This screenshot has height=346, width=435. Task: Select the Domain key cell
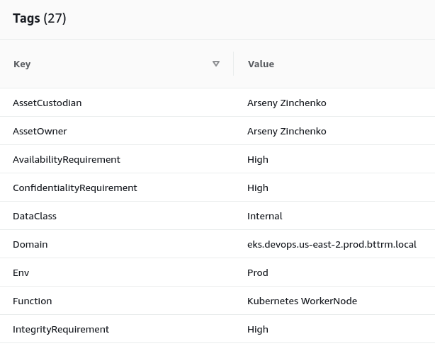click(x=30, y=244)
